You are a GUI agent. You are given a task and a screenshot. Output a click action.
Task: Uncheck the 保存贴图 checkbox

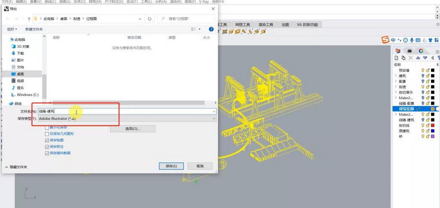47,140
